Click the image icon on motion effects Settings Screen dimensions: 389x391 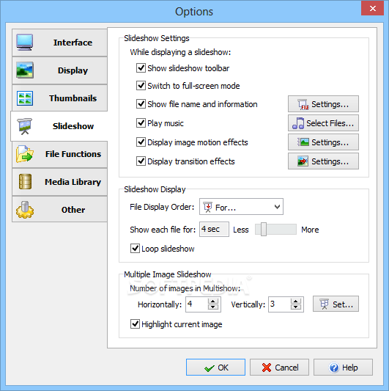pos(303,142)
